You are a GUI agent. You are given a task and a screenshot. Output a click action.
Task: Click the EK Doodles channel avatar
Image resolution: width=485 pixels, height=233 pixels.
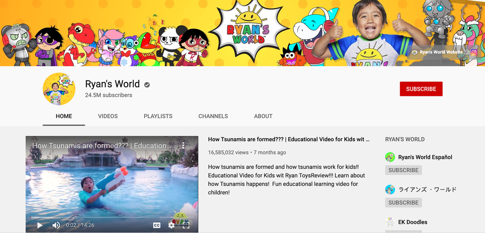(x=390, y=222)
